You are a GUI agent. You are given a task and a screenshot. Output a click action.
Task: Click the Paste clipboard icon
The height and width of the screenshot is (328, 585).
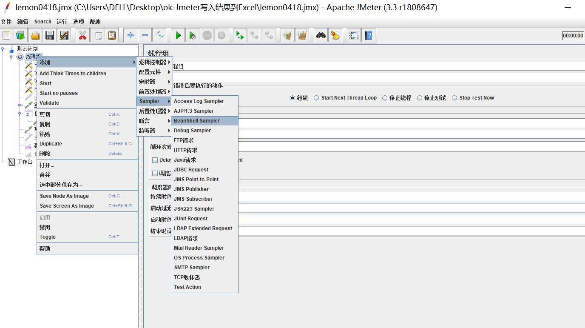tap(111, 35)
